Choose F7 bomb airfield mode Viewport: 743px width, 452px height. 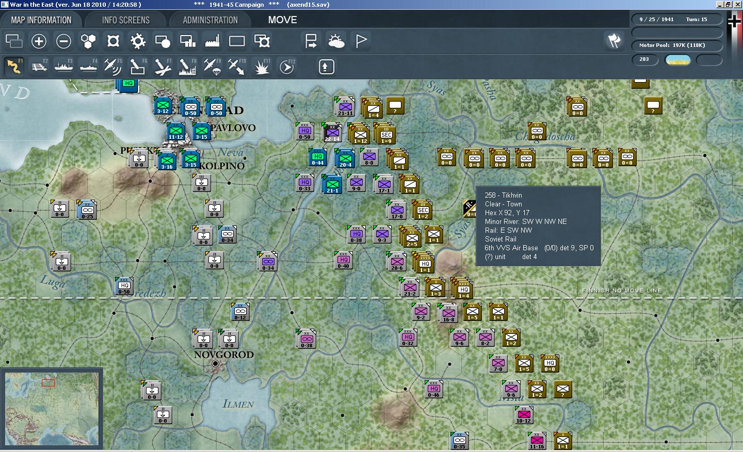click(163, 67)
